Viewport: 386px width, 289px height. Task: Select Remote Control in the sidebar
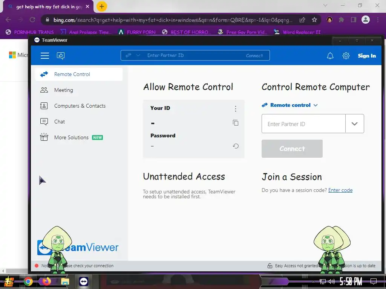[x=79, y=74]
